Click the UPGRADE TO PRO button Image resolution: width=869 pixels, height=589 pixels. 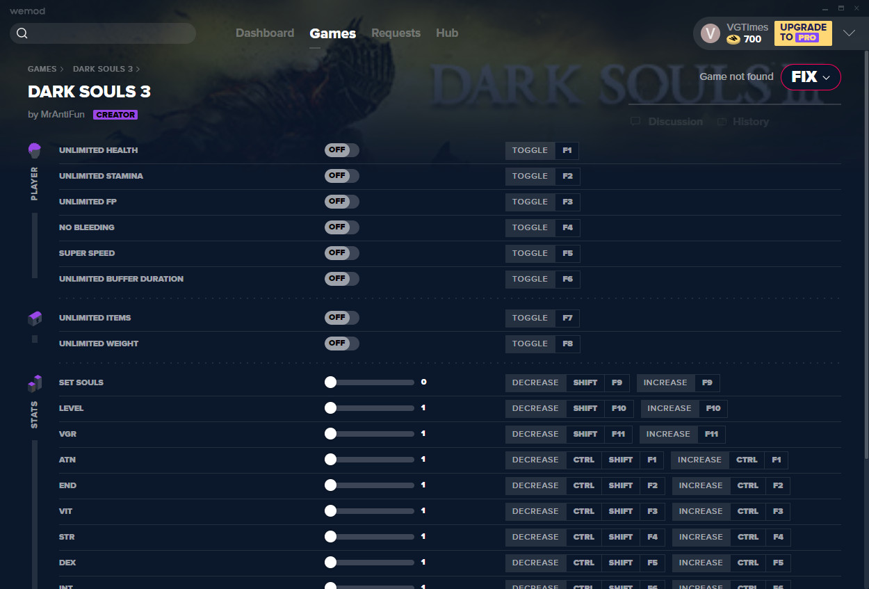[803, 33]
